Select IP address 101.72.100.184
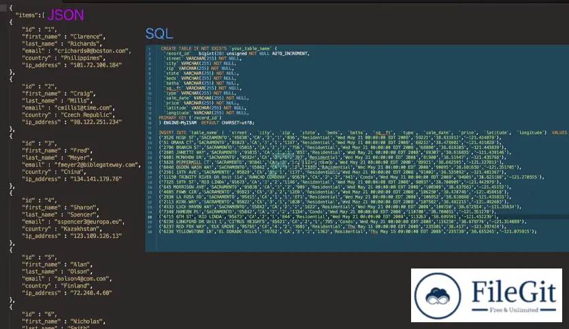569x329 pixels. (96, 65)
